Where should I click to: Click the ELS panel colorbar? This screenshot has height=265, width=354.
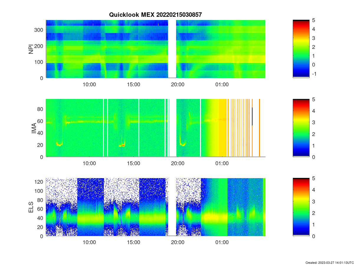[301, 207]
